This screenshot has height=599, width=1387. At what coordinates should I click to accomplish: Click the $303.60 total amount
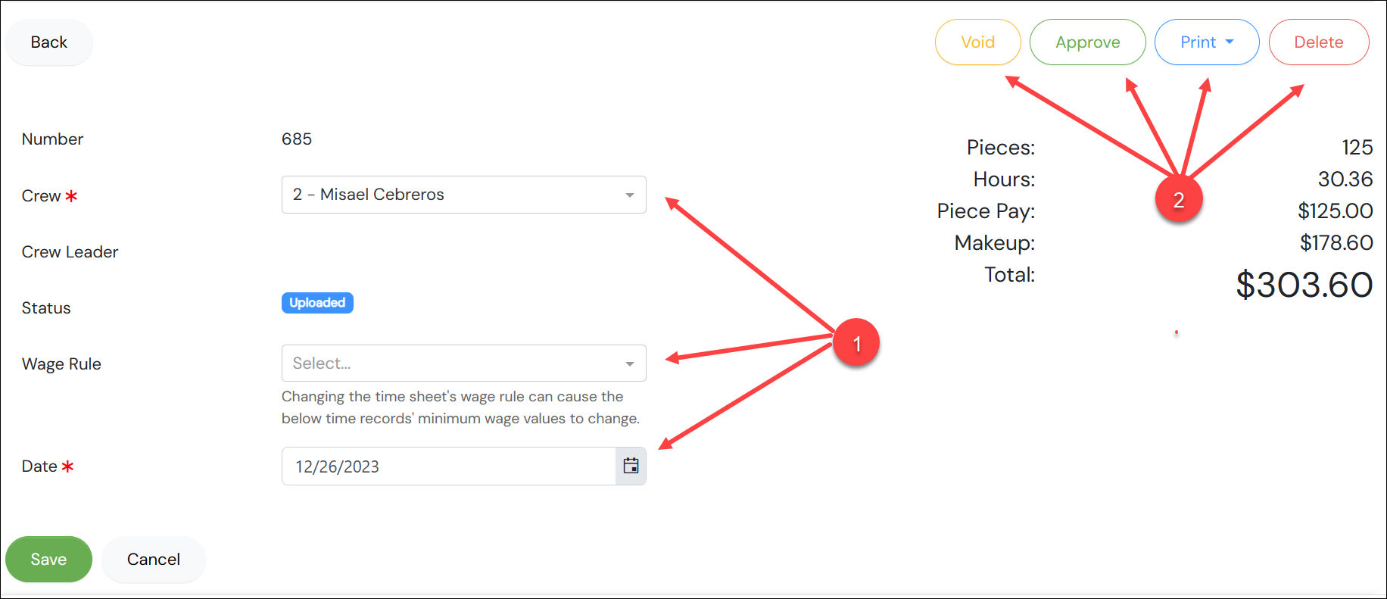point(1304,285)
